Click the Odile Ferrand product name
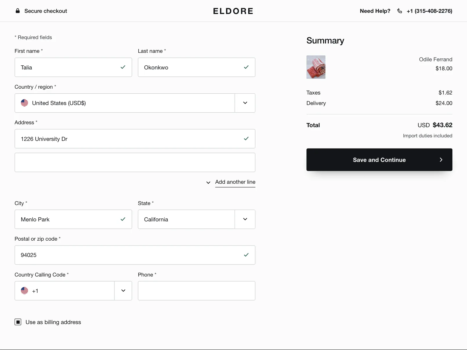 436,59
